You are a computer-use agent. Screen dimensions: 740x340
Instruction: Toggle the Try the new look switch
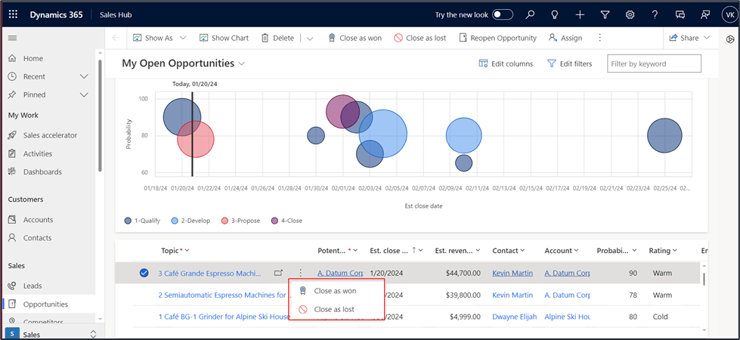coord(503,14)
